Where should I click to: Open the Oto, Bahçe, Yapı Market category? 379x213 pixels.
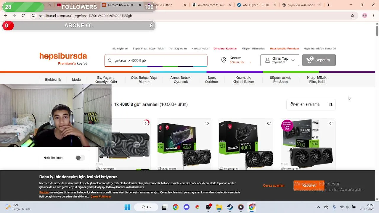pos(144,80)
